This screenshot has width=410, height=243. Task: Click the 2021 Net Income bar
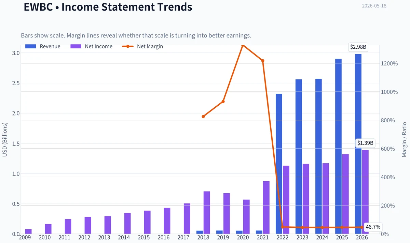(x=266, y=208)
